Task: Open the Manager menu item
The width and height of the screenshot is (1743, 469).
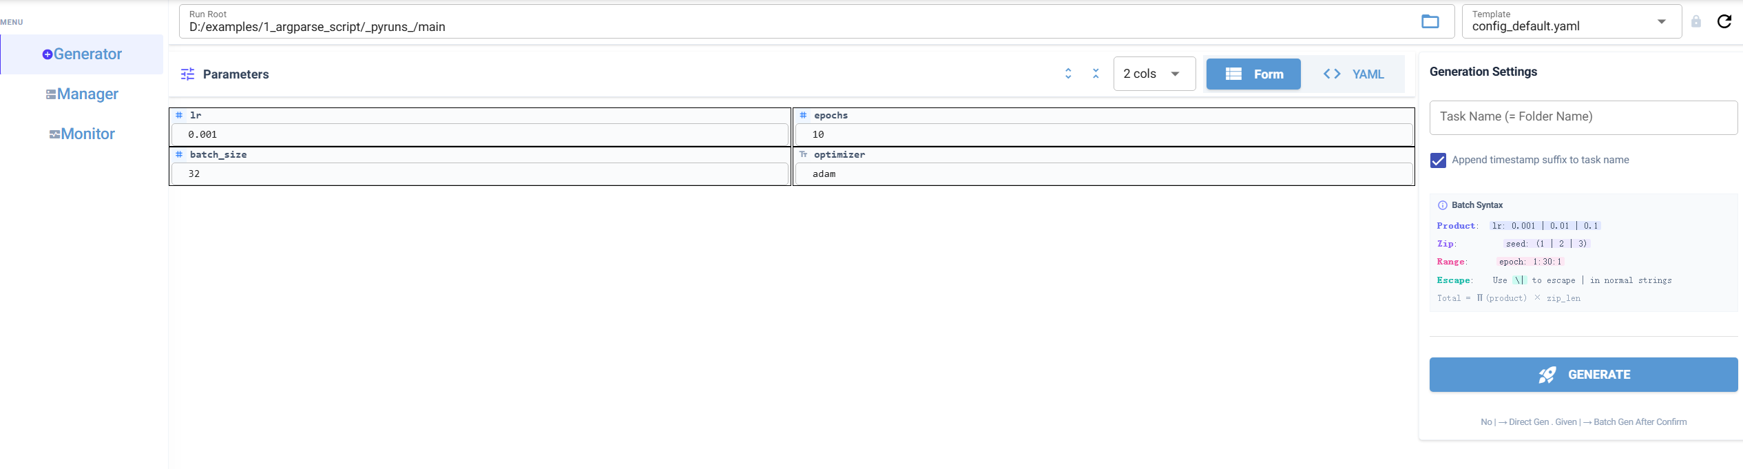Action: click(x=82, y=94)
